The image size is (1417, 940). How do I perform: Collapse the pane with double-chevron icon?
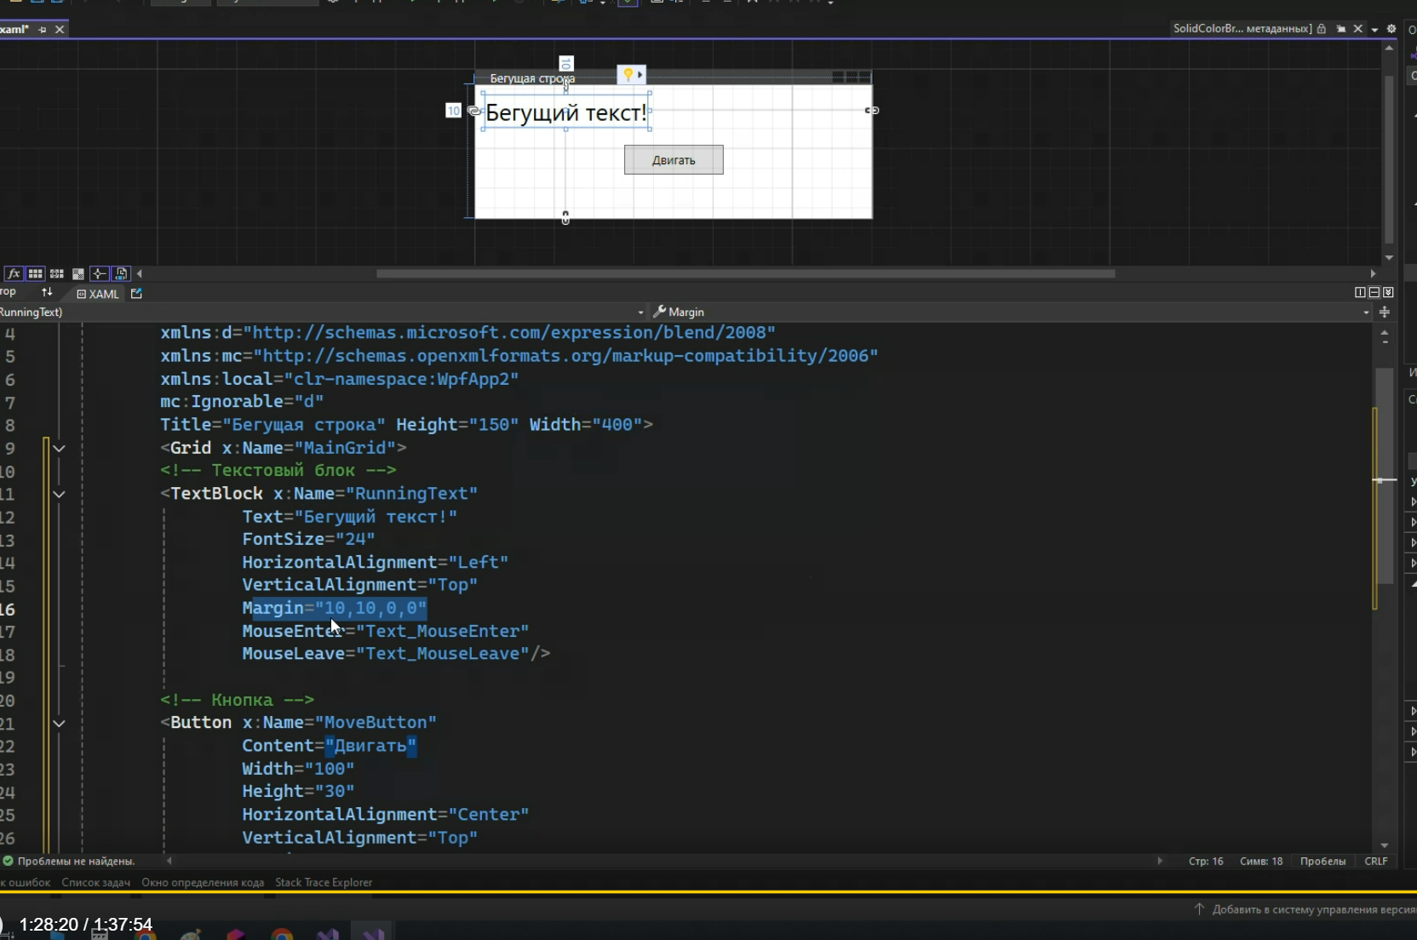click(1388, 292)
